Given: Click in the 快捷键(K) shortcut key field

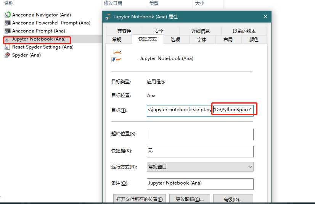Looking at the screenshot, I should pos(200,152).
